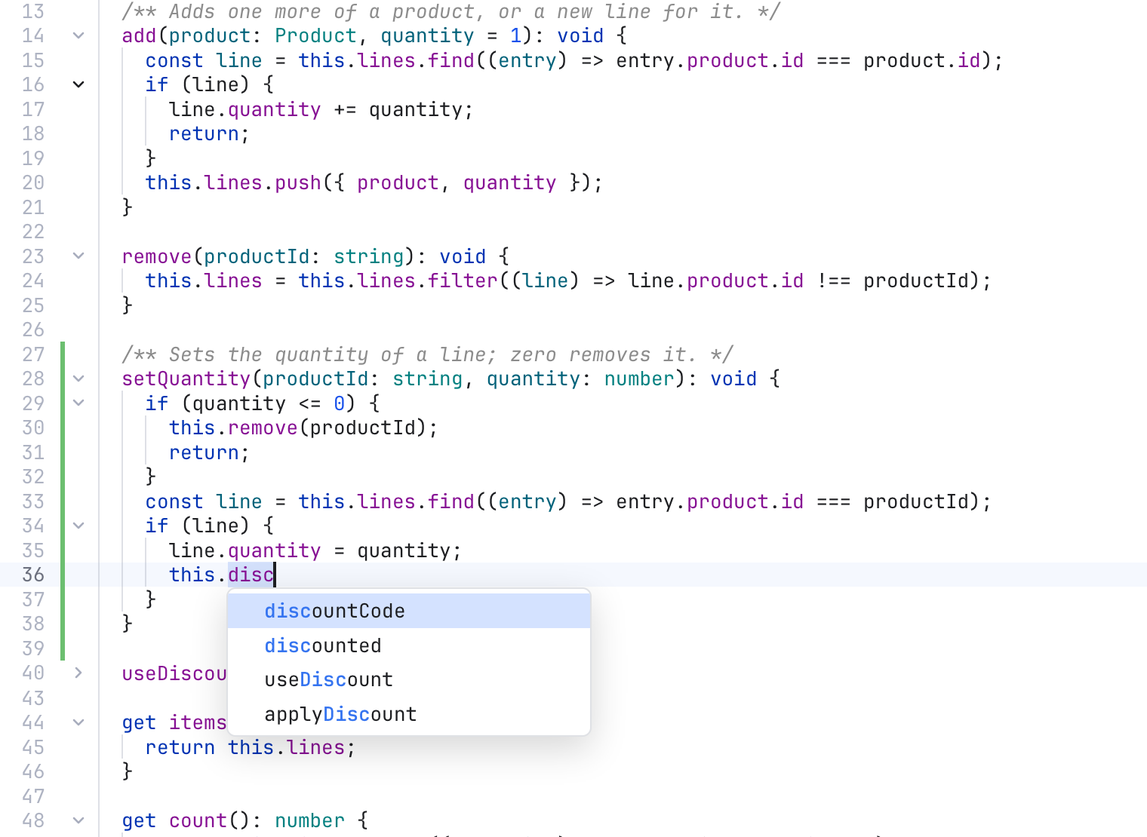Collapse the remove method fold arrow on line 23
This screenshot has width=1147, height=837.
click(x=78, y=256)
